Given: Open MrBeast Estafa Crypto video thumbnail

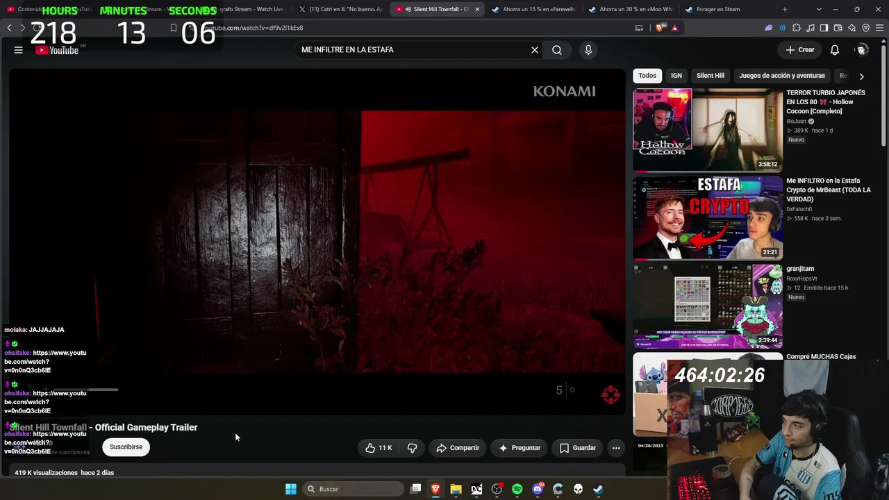Looking at the screenshot, I should (x=708, y=218).
